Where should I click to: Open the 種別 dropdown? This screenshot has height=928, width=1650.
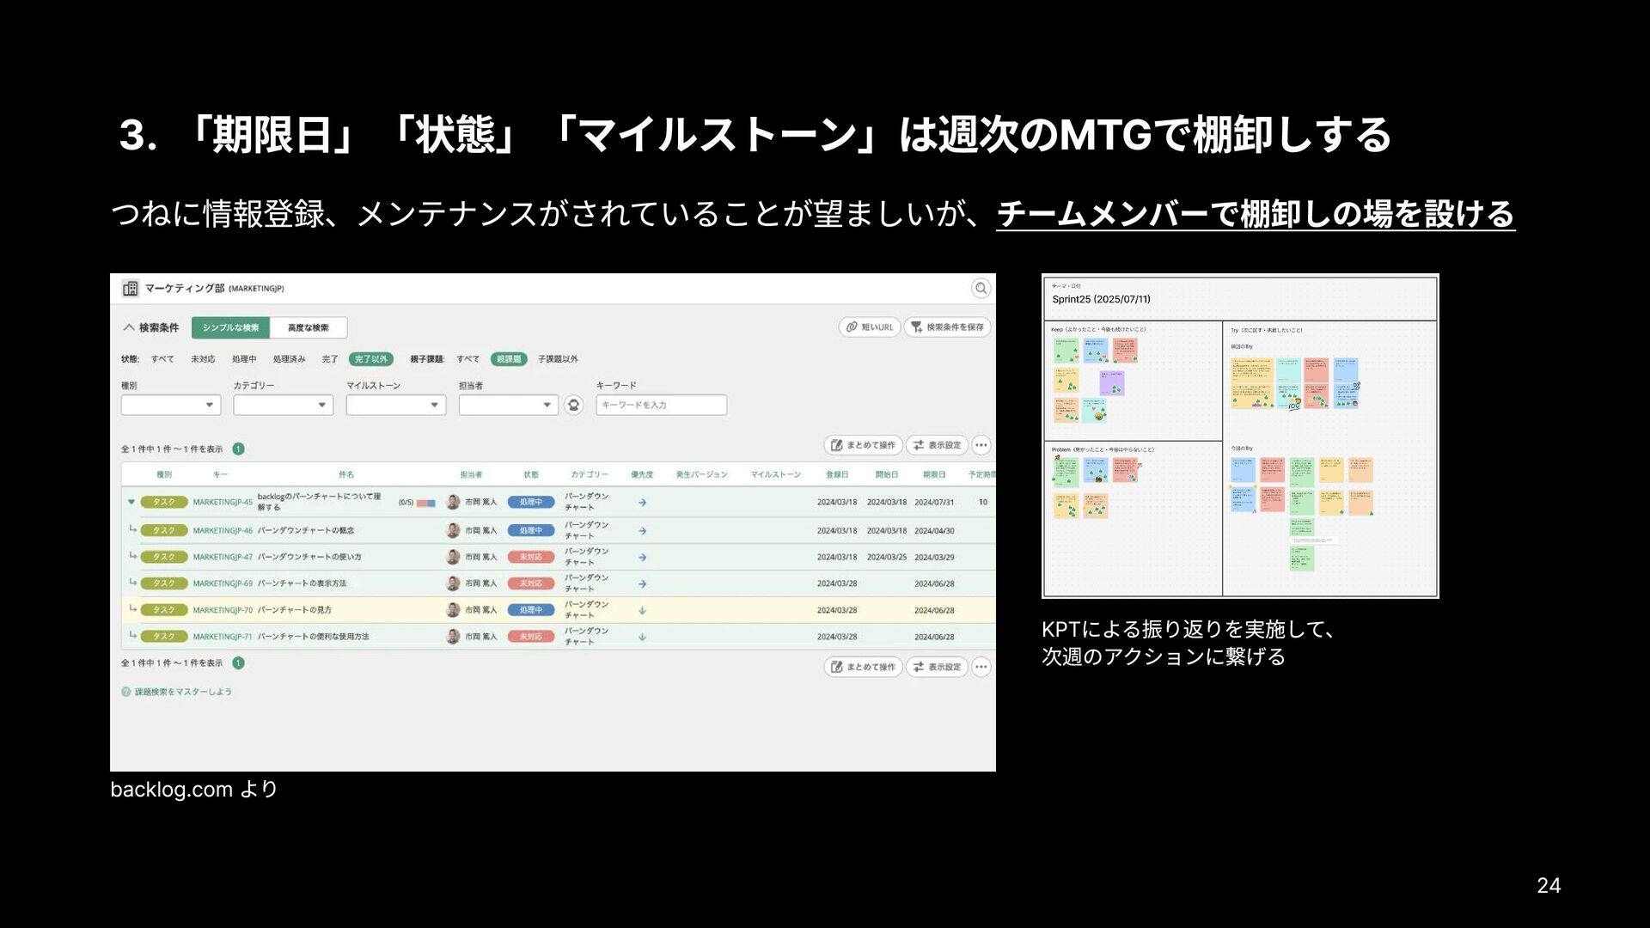(x=170, y=405)
